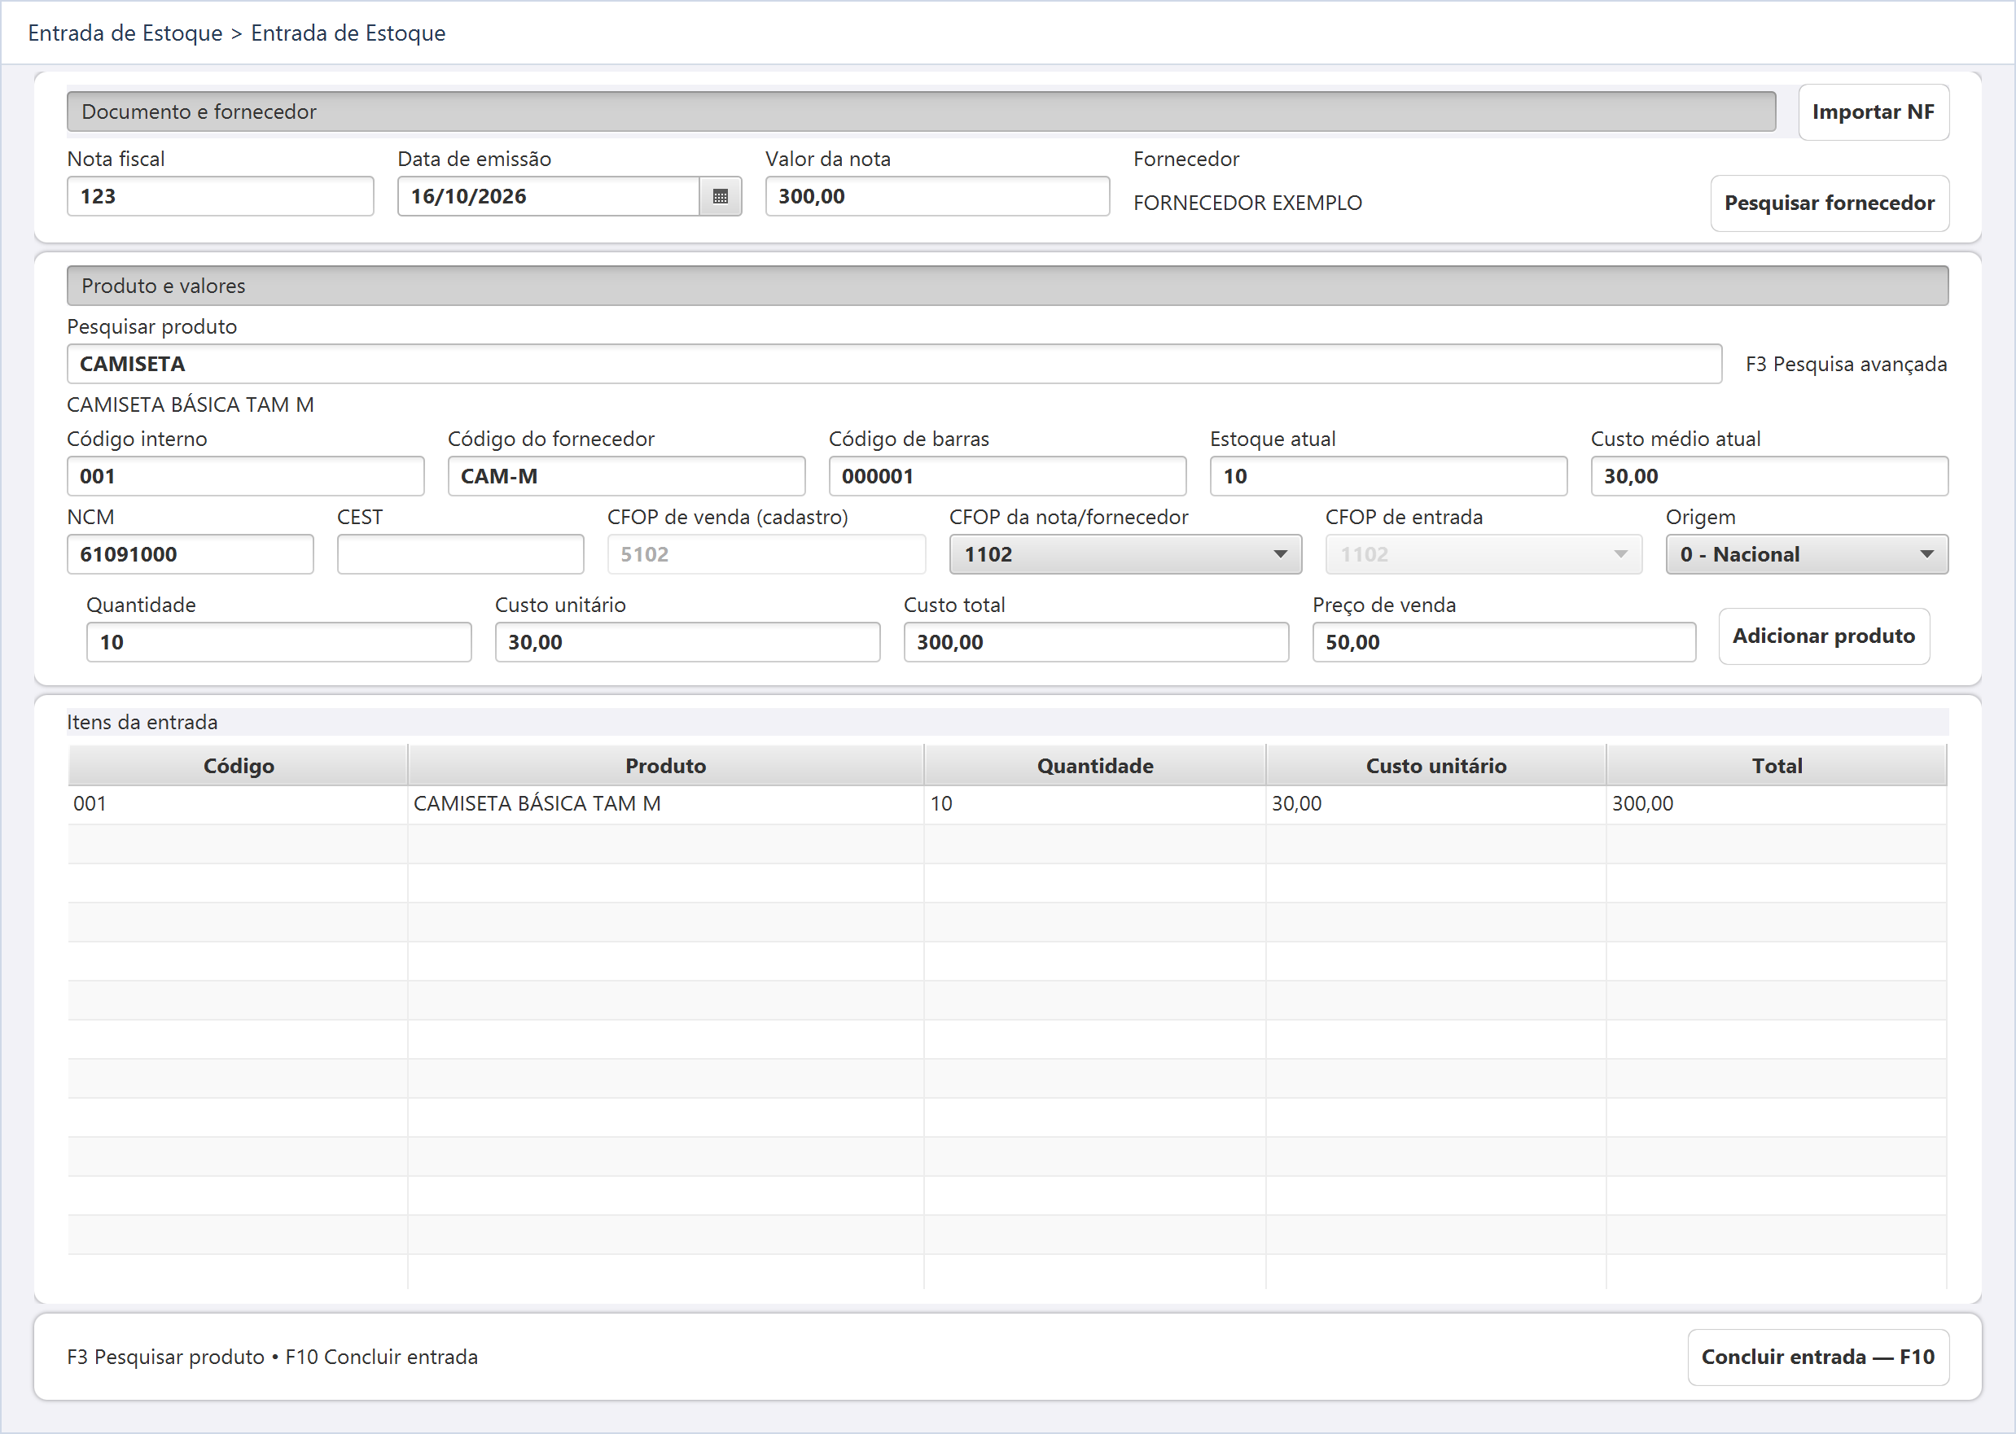This screenshot has width=2016, height=1434.
Task: Click the empty CEST field
Action: 460,554
